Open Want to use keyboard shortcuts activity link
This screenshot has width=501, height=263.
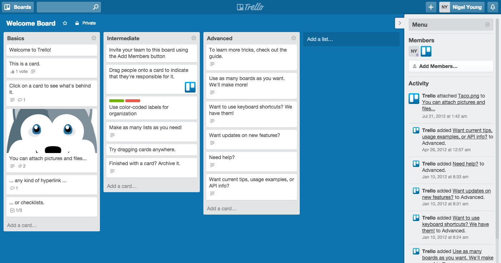tap(456, 224)
